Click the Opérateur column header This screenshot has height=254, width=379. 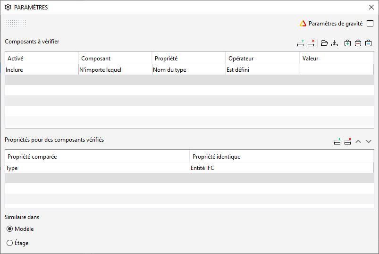click(263, 58)
